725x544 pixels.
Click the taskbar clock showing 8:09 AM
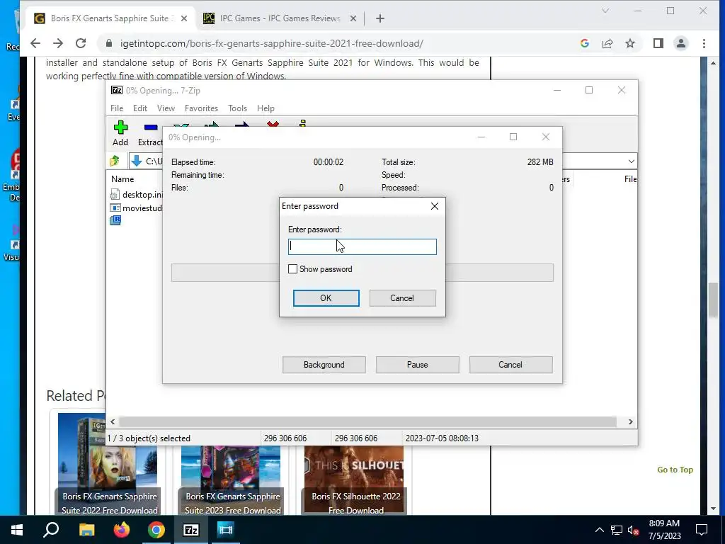click(664, 530)
